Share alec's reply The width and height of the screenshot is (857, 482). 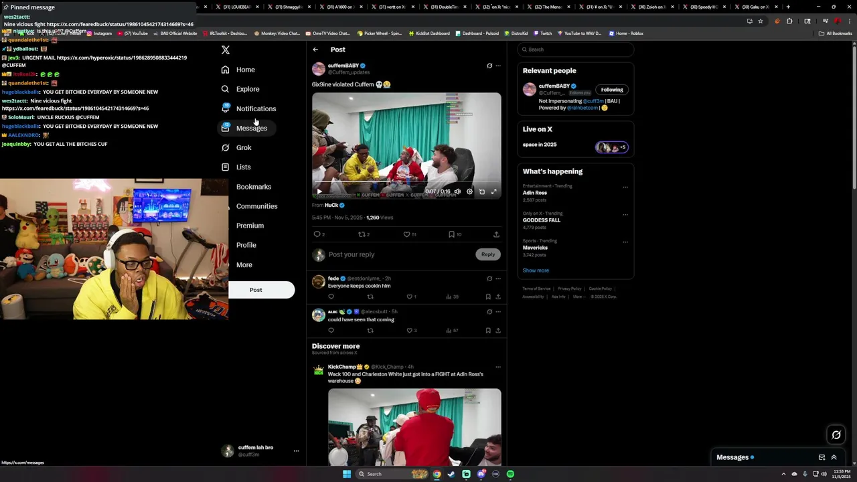coord(498,330)
